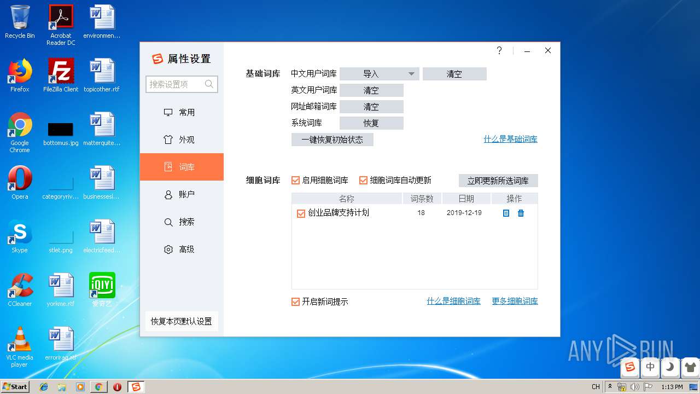Click the CH language indicator in taskbar
The image size is (700, 394).
click(x=596, y=387)
